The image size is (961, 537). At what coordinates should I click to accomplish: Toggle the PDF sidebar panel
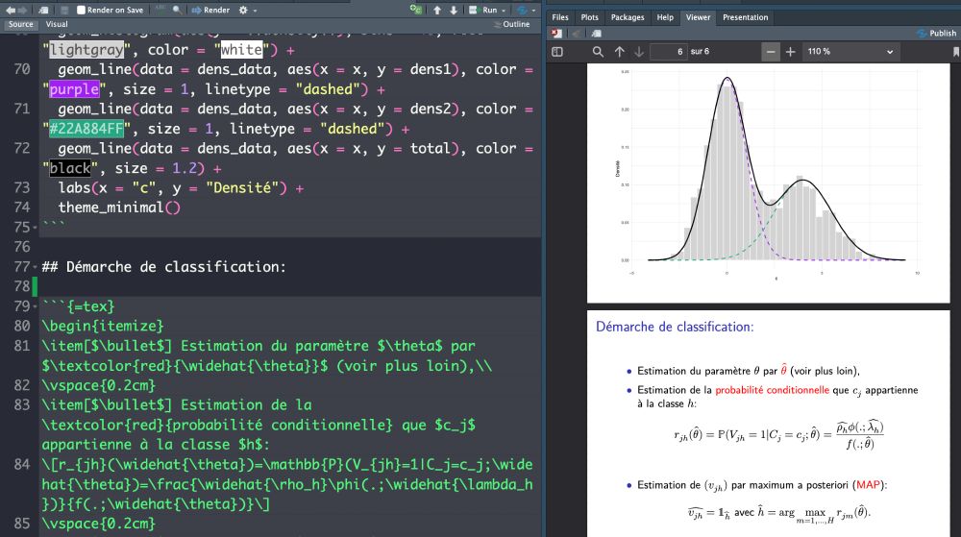click(557, 52)
